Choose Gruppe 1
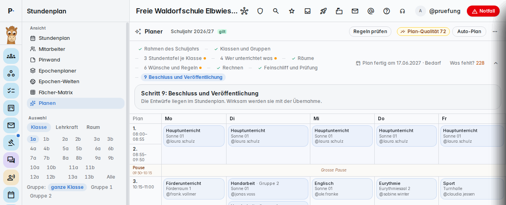506x205 pixels. [x=102, y=187]
